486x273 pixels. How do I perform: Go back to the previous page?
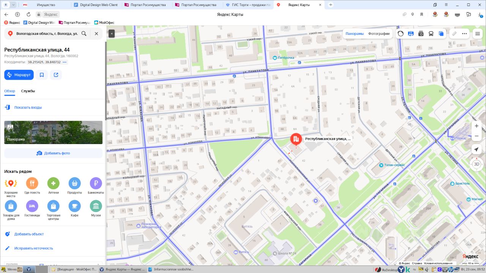6,14
